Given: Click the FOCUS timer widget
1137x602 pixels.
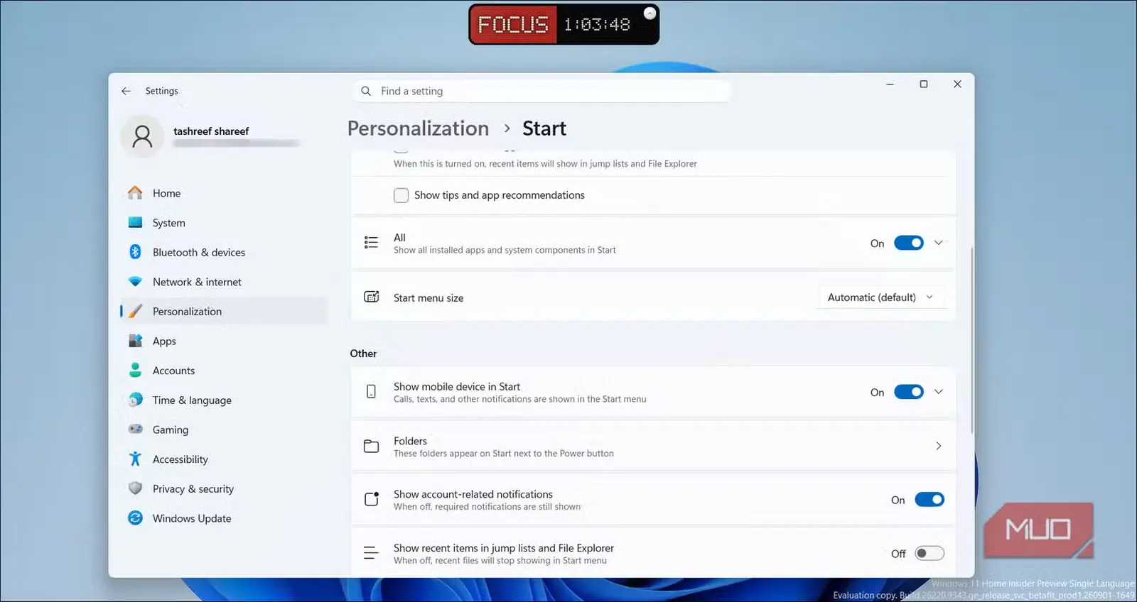Looking at the screenshot, I should (564, 24).
